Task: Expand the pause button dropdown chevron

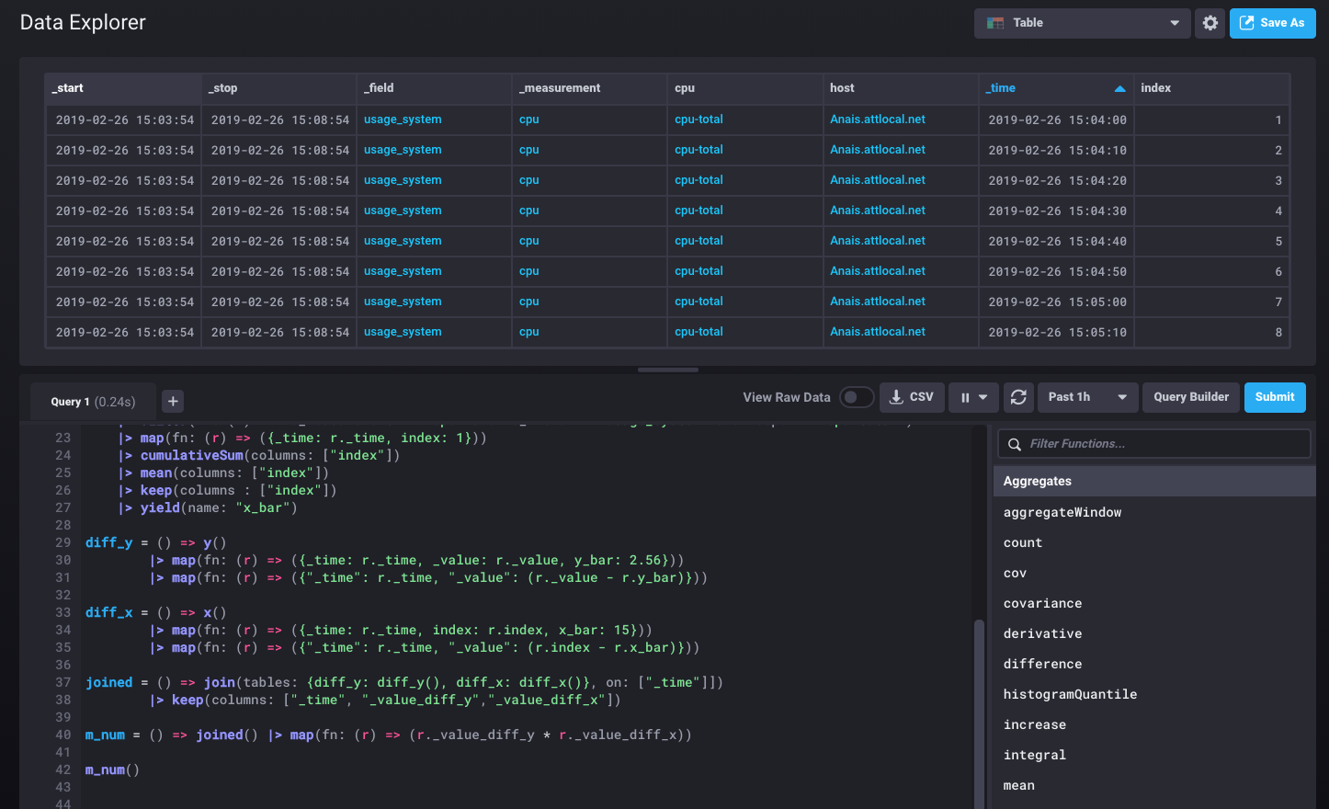Action: tap(981, 397)
